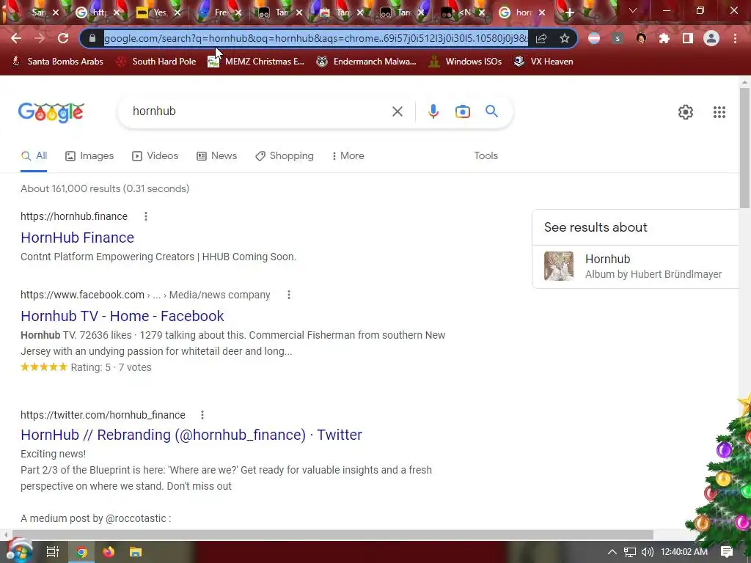Select the Shopping results tab

[x=285, y=155]
